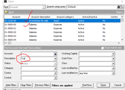
Task: Open the Options menu in the gray bar
Action: [120, 12]
